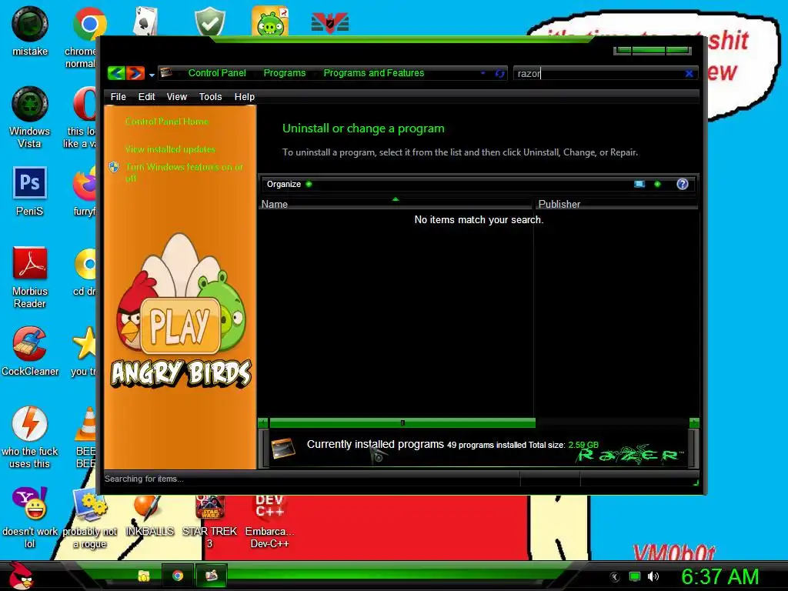
Task: Open the Yahoo messenger 'doesn't work lol' icon
Action: 30,516
